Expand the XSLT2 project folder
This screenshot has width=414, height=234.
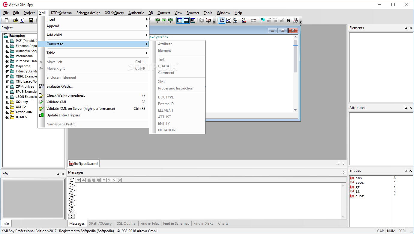tap(8, 107)
